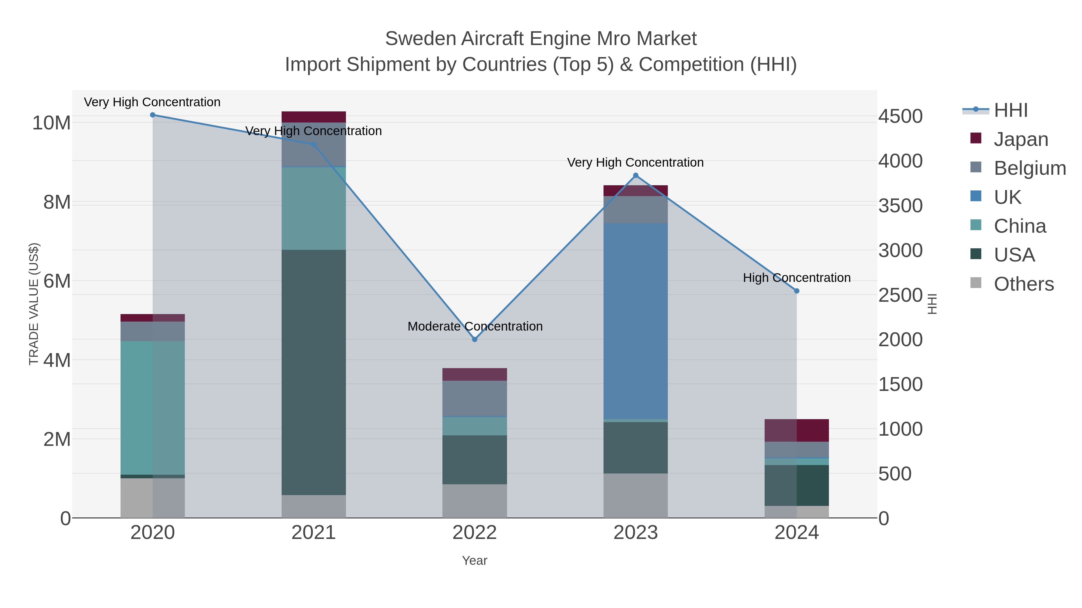The image size is (1082, 608).
Task: Toggle the Japan legend label
Action: tap(1021, 139)
